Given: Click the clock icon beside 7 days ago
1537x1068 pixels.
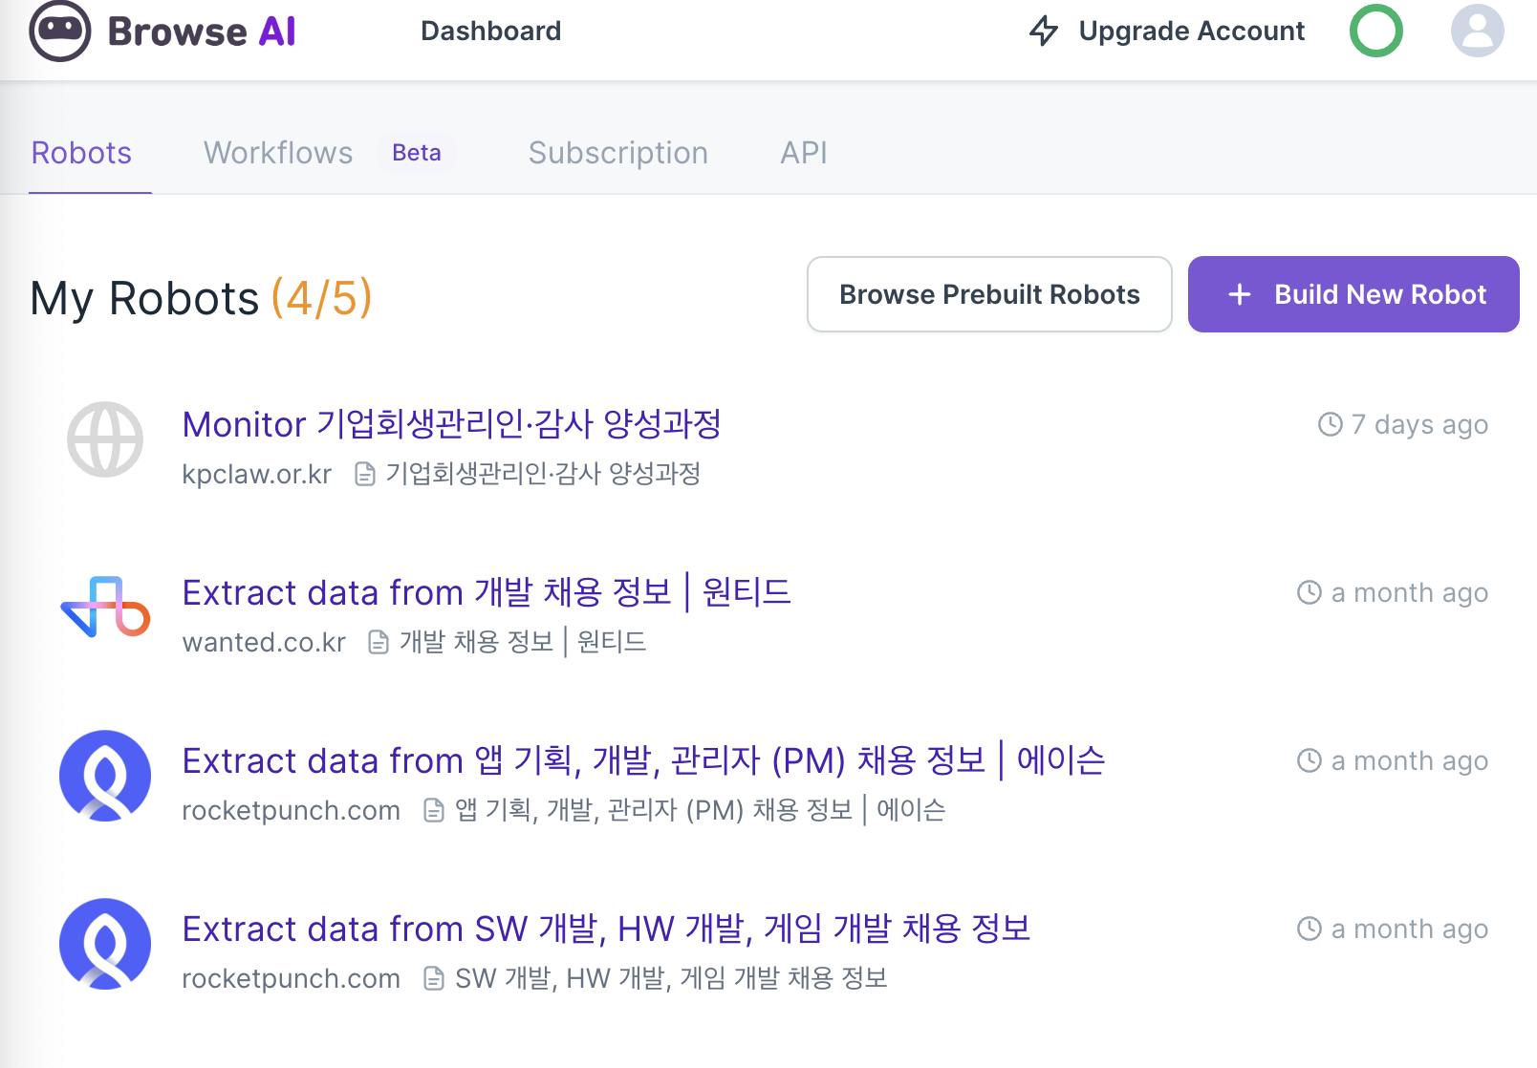Looking at the screenshot, I should (x=1331, y=424).
